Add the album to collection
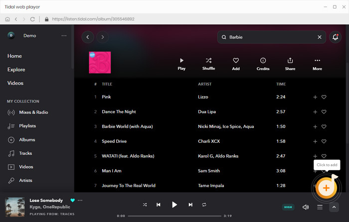 [236, 64]
